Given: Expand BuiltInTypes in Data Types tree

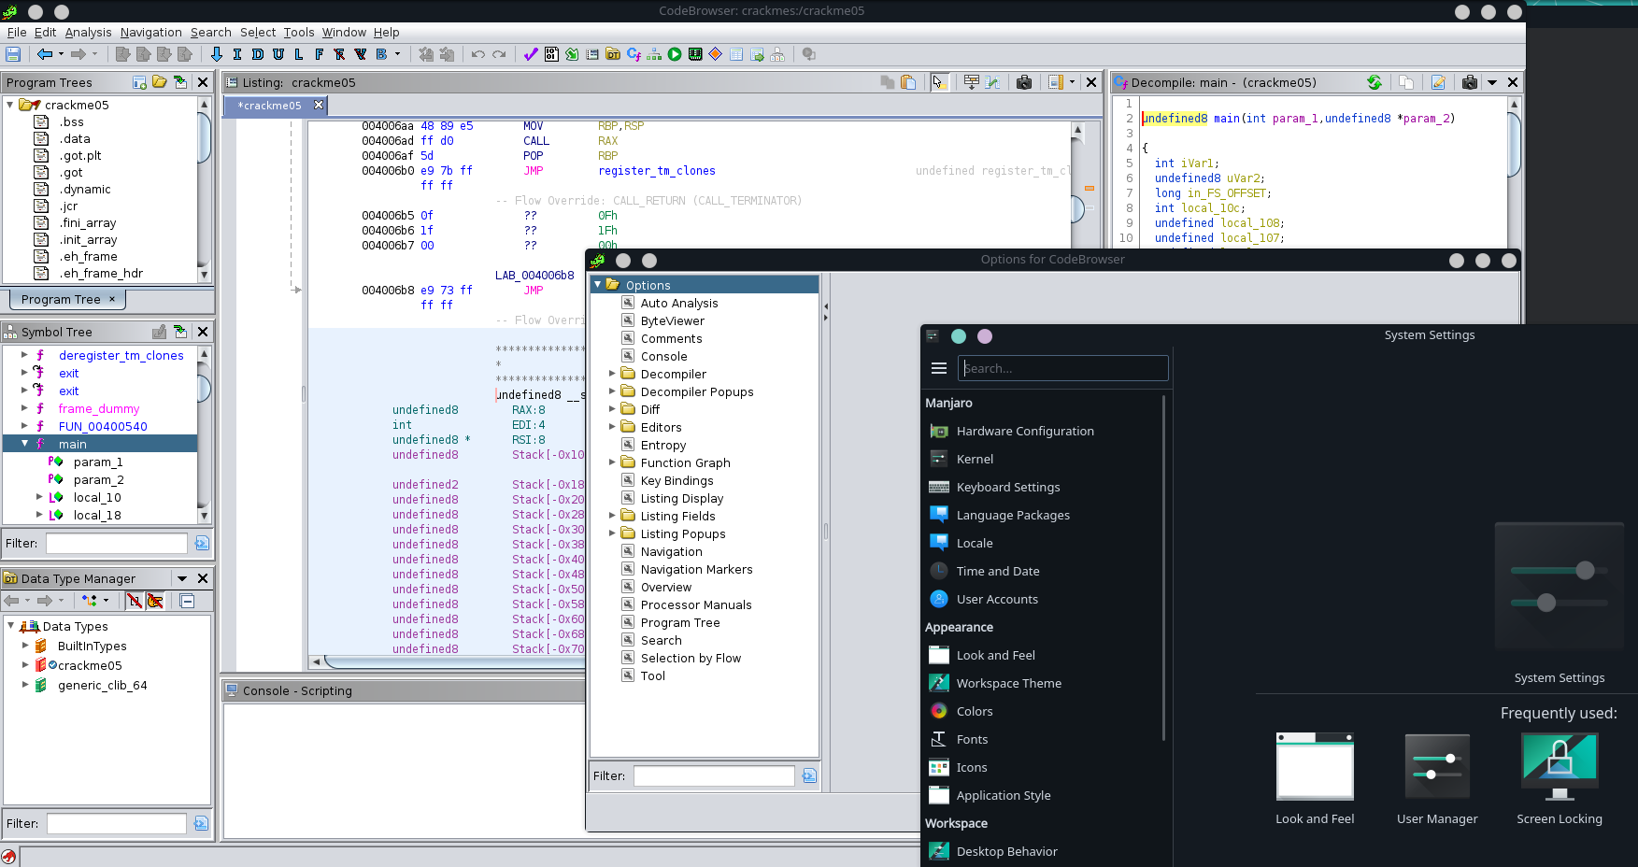Looking at the screenshot, I should [x=25, y=646].
